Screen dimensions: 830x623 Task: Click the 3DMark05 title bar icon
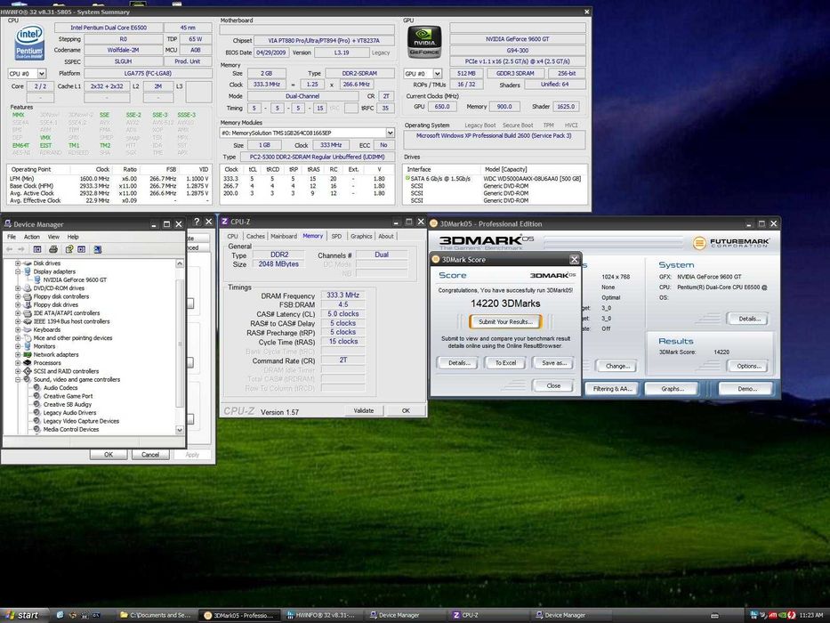(433, 223)
